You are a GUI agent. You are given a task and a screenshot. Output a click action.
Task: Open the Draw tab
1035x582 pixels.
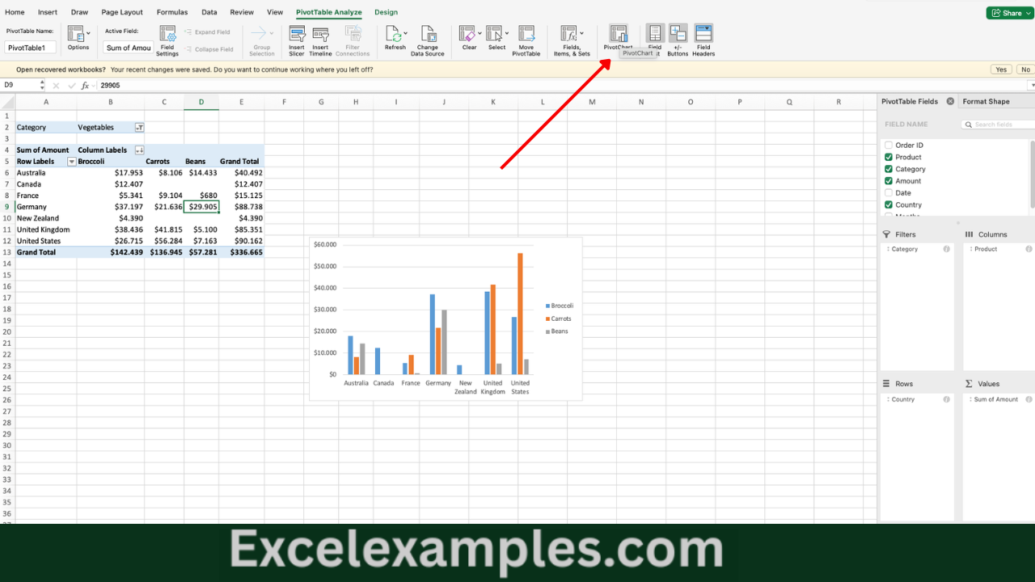[79, 12]
